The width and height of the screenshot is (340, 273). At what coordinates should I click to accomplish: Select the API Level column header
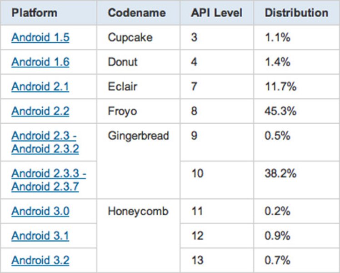pyautogui.click(x=217, y=12)
